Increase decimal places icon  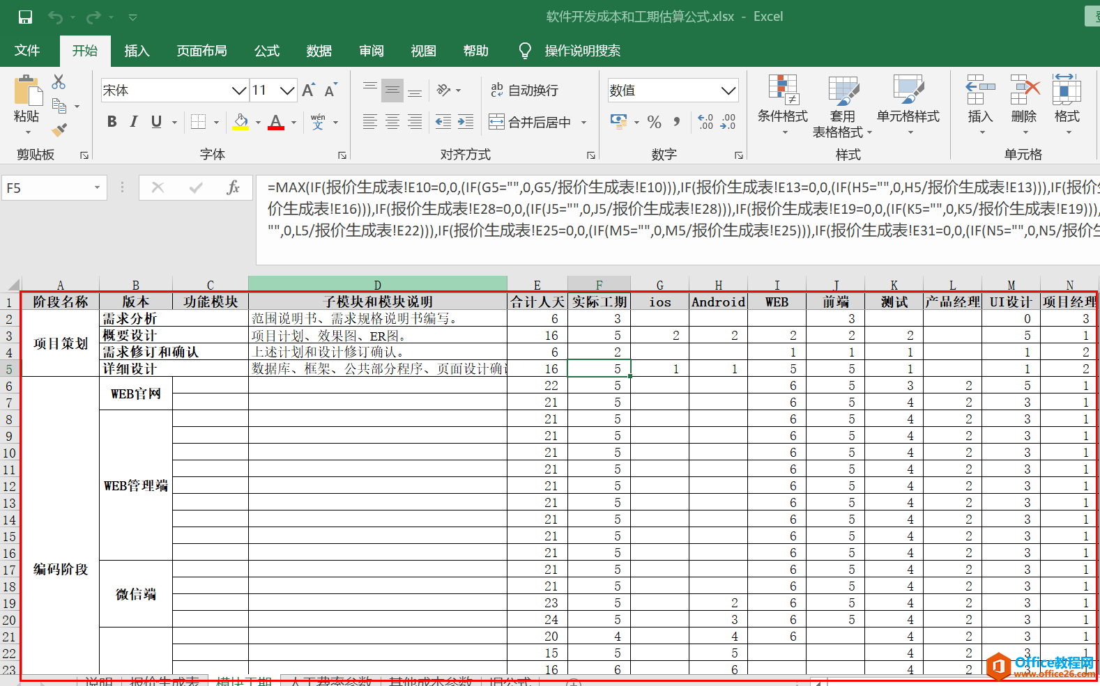(705, 122)
